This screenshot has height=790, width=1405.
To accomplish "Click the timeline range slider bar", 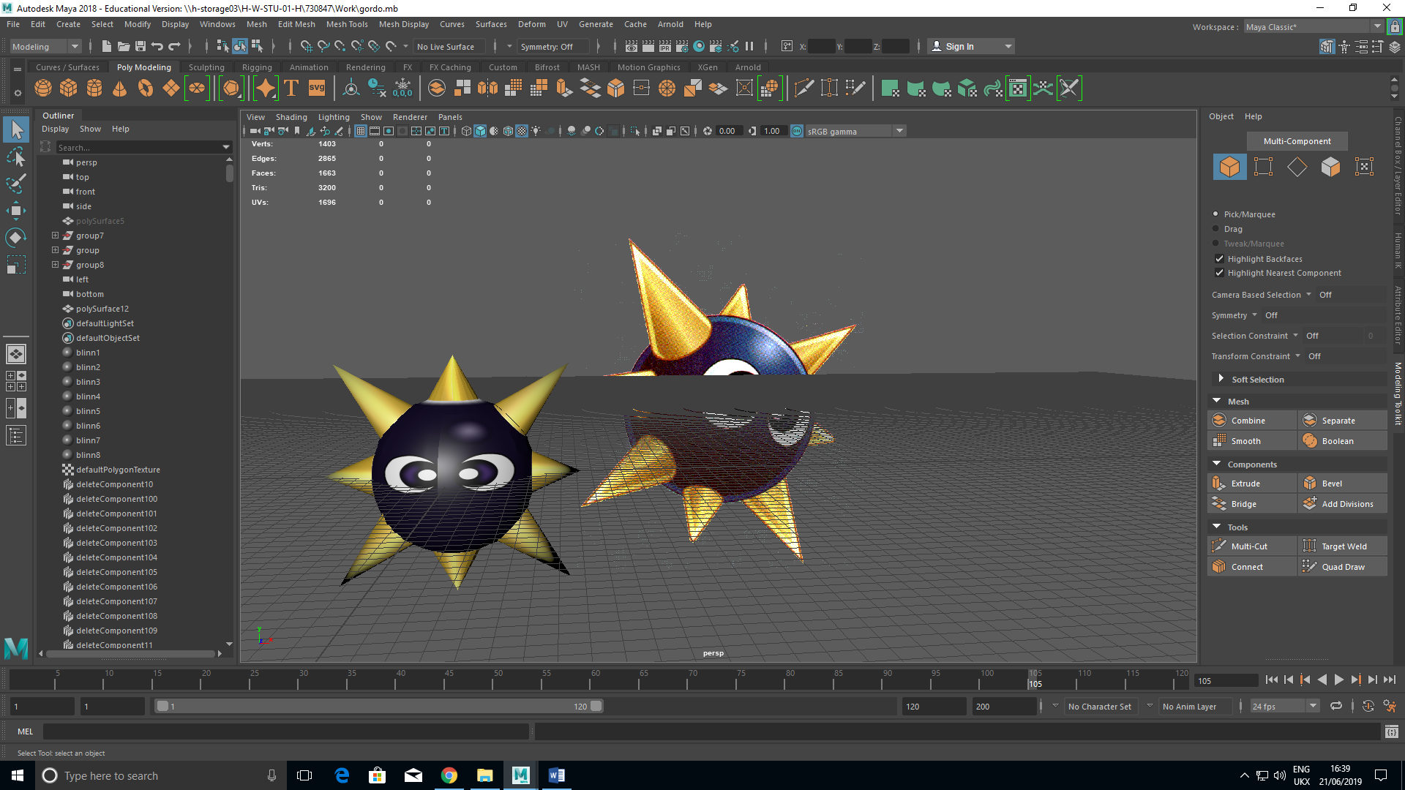I will pyautogui.click(x=378, y=706).
